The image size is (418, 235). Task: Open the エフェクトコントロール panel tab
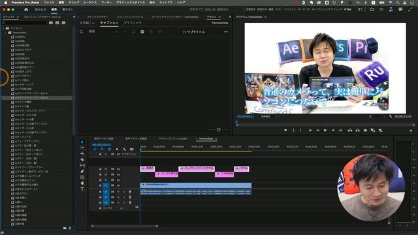pyautogui.click(x=130, y=17)
